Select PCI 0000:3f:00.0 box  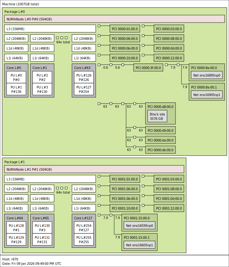148,67
